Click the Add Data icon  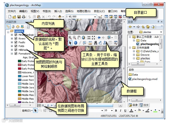point(60,17)
